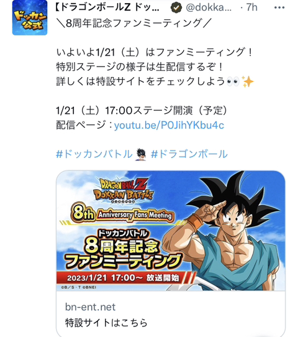Open the 7h timestamp permalink
298x337 pixels.
pos(251,7)
